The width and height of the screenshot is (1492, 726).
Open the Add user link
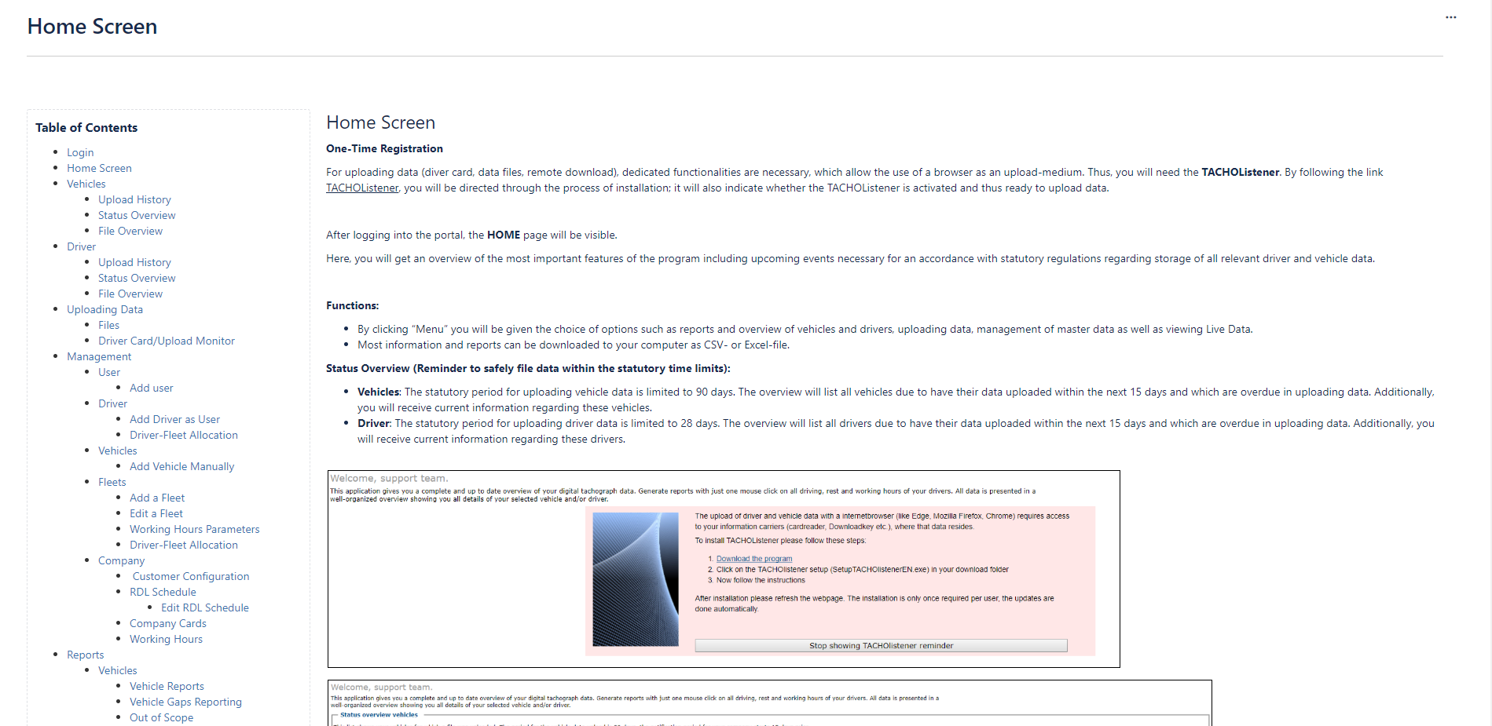pos(152,388)
